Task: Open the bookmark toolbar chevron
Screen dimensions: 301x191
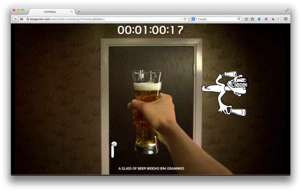Action: click(278, 19)
